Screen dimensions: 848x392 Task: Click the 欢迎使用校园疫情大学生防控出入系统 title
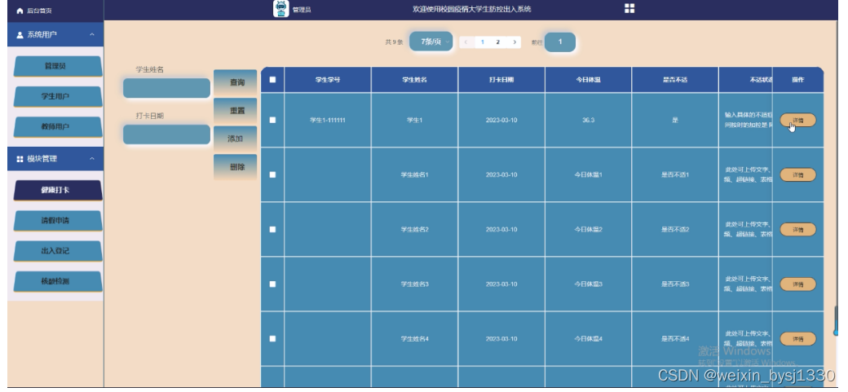point(471,9)
